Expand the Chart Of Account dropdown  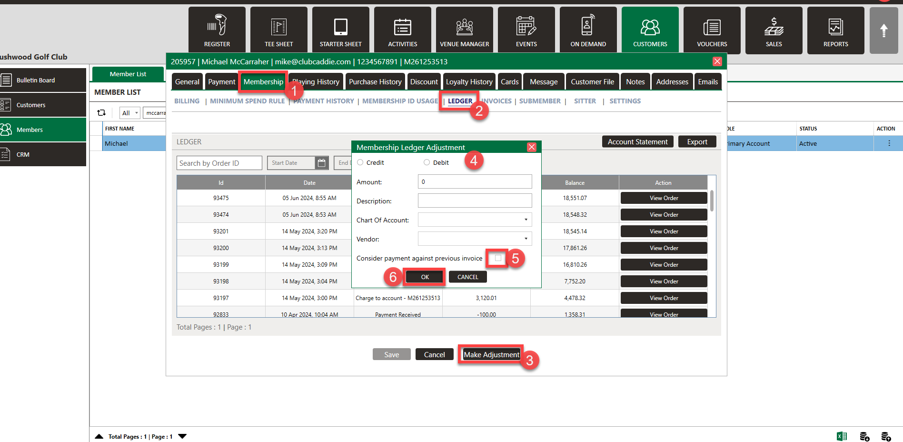pyautogui.click(x=475, y=220)
